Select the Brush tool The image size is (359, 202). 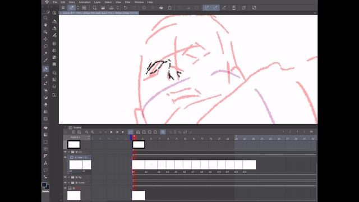point(45,83)
